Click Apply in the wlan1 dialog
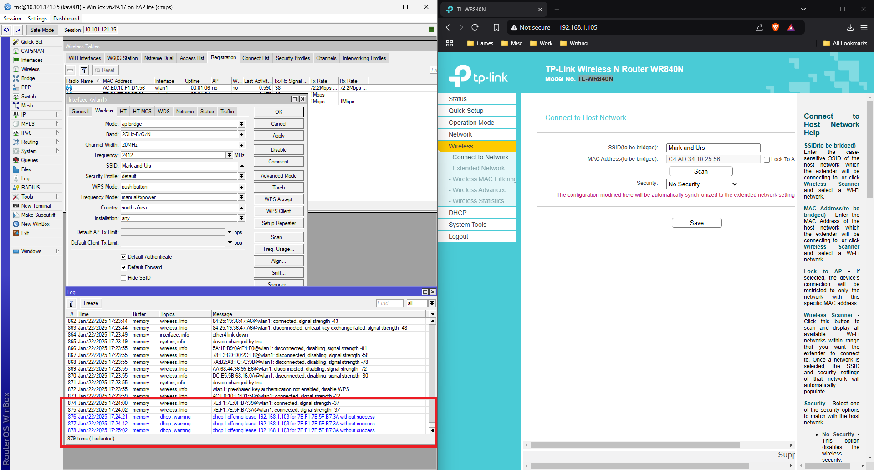The height and width of the screenshot is (470, 874). click(279, 136)
